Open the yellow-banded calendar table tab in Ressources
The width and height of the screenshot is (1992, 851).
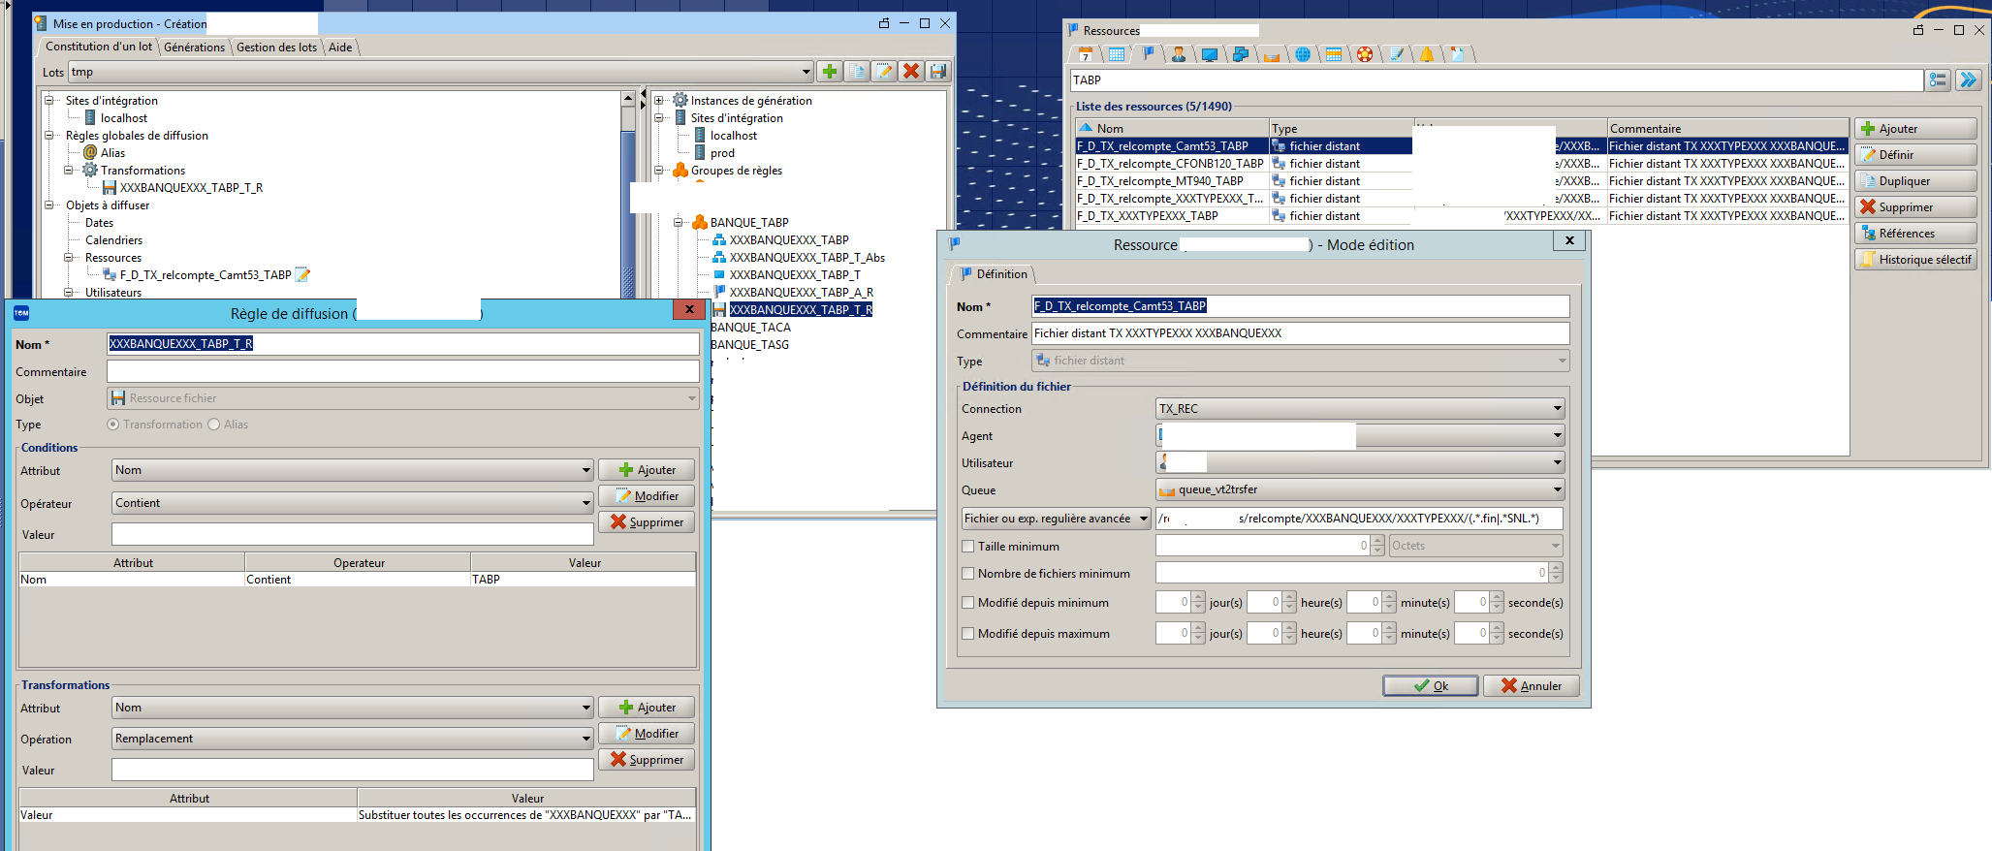pyautogui.click(x=1334, y=54)
